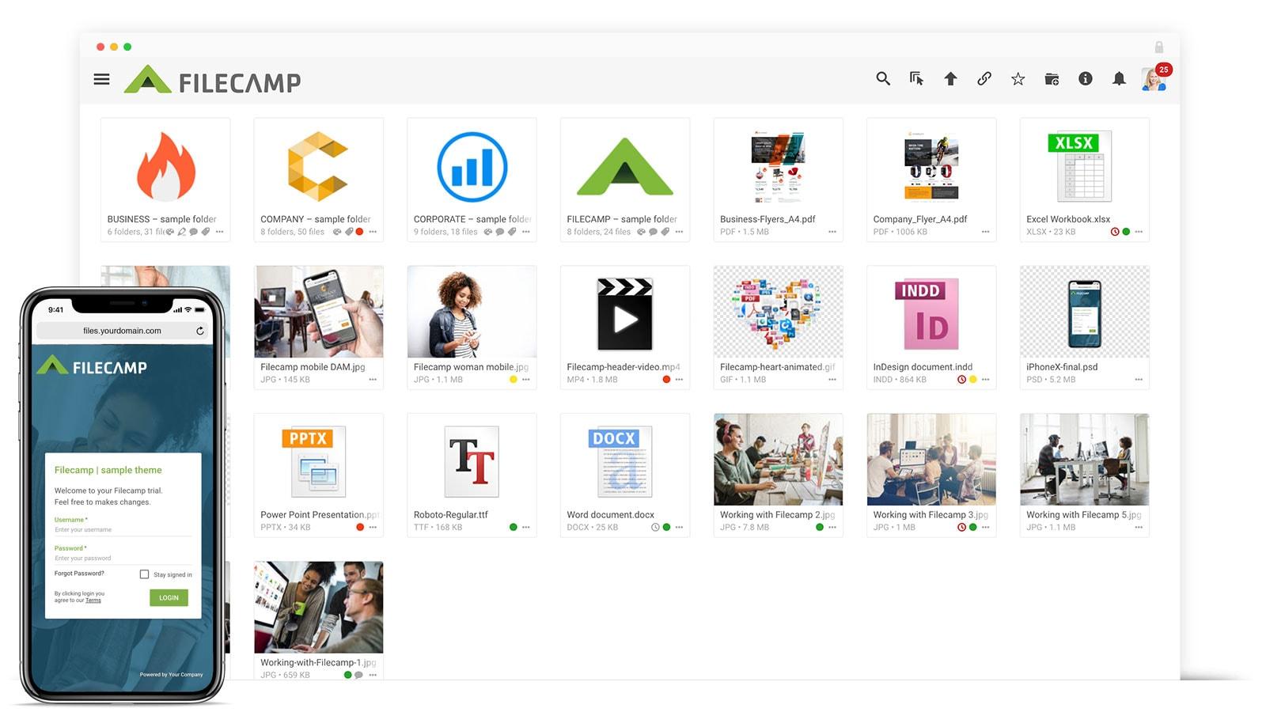Open favorites star icon
1266x712 pixels.
[1018, 78]
